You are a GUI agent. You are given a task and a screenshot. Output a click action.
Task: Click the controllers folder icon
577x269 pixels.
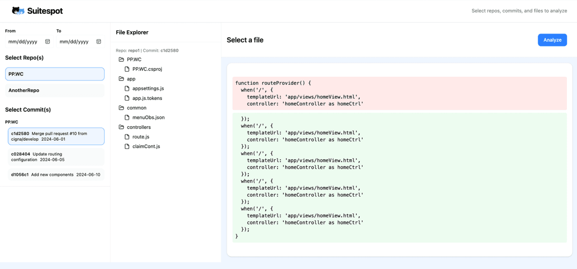121,127
